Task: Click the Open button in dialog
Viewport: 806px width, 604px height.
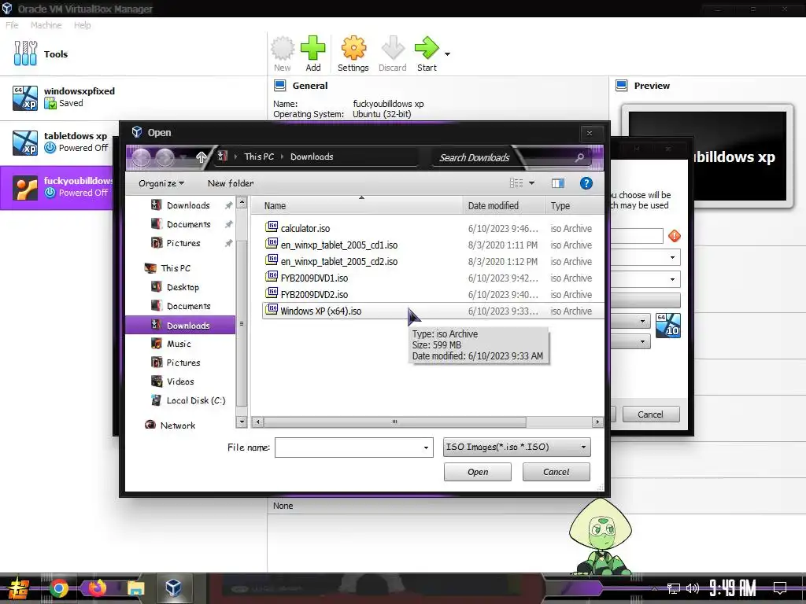Action: (478, 472)
